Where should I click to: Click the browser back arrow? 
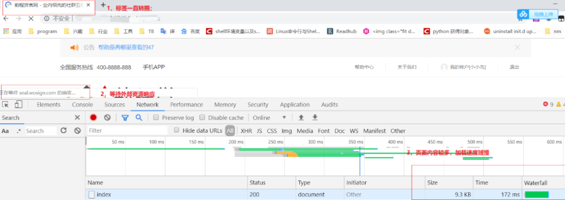pyautogui.click(x=6, y=18)
